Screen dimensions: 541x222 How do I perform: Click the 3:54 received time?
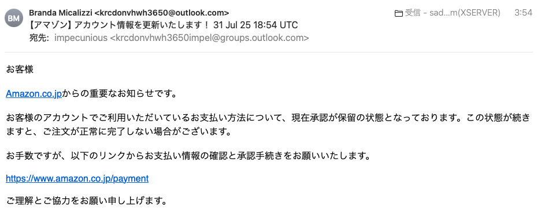[524, 13]
